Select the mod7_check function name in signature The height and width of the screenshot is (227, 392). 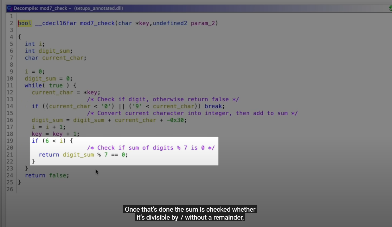[97, 23]
